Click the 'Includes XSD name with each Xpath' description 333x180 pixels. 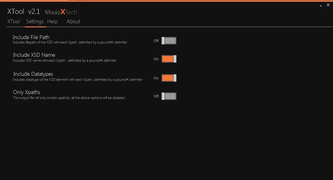tap(64, 60)
